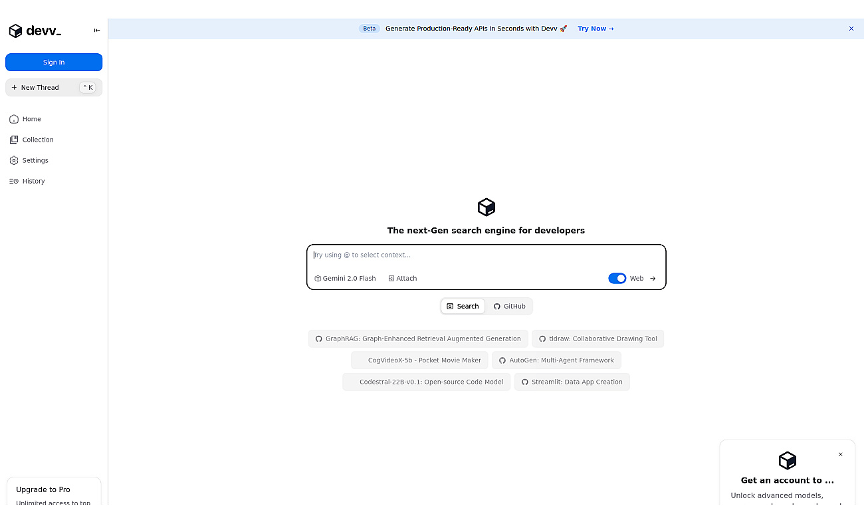Choose the GraphRAG suggestion chip

(418, 339)
